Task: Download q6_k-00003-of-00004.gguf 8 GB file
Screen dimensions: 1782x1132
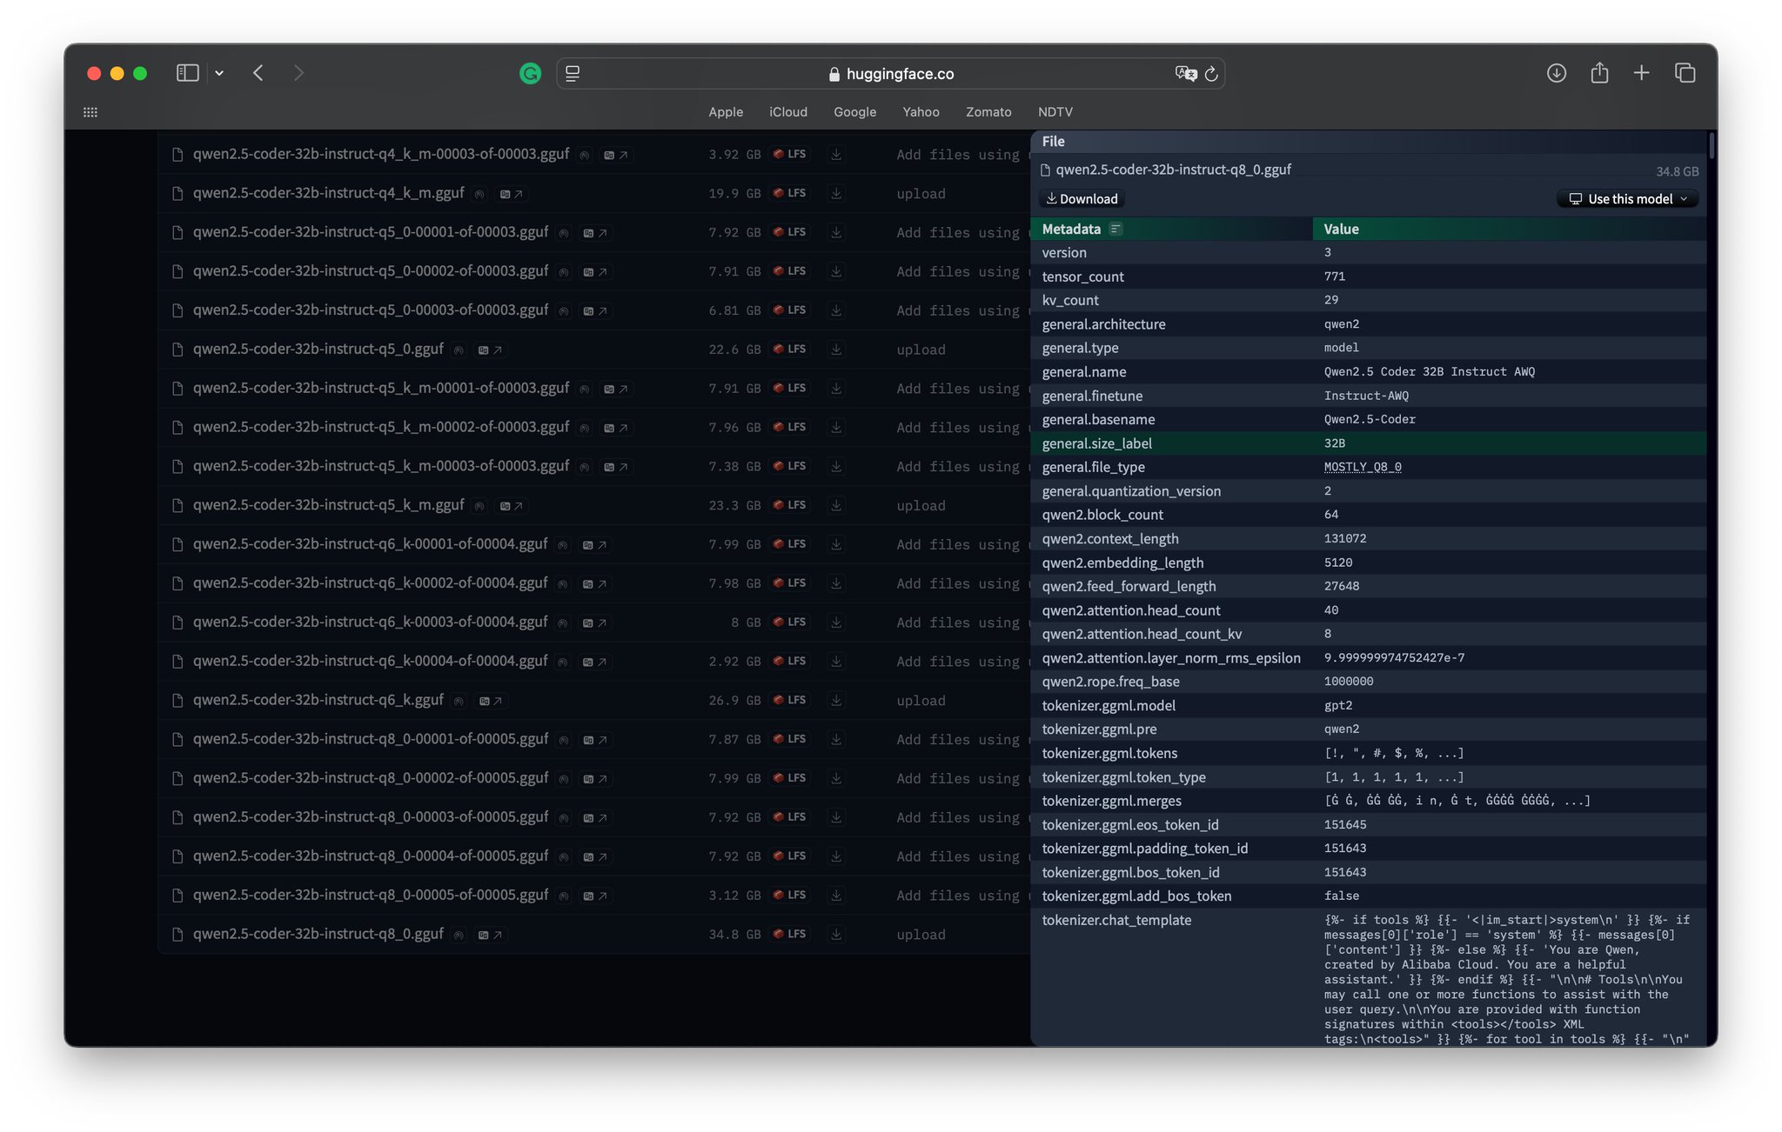Action: (836, 623)
